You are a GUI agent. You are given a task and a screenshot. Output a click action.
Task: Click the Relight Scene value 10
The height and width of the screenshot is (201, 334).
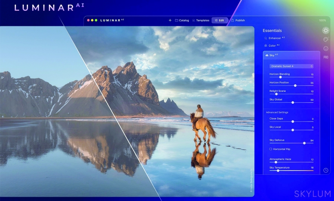[x=312, y=91]
